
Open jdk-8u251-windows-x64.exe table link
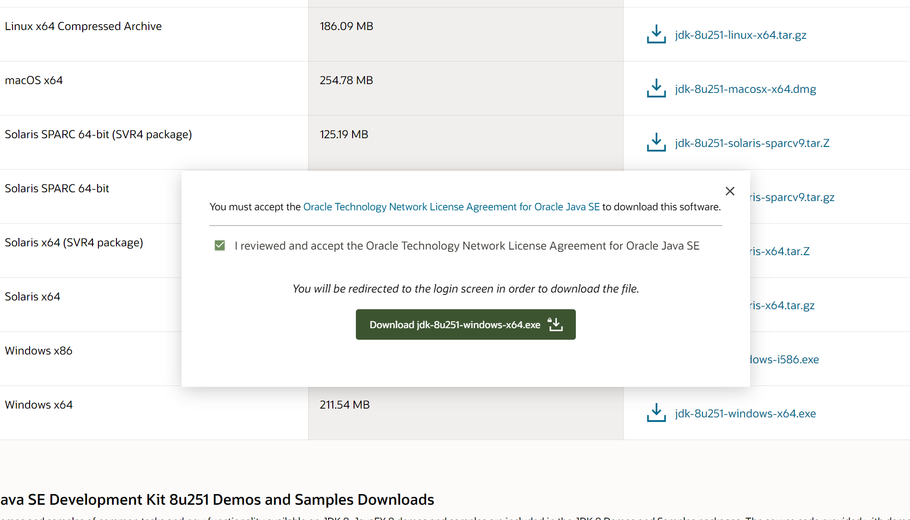coord(745,414)
